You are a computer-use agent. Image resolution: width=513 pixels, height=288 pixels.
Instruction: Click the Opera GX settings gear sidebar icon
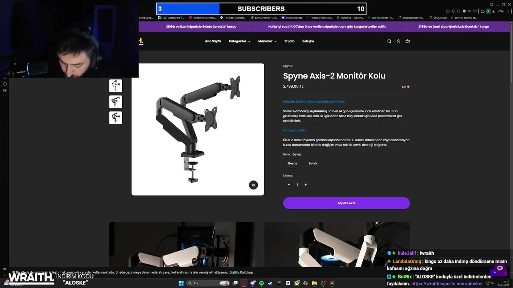pos(5,90)
